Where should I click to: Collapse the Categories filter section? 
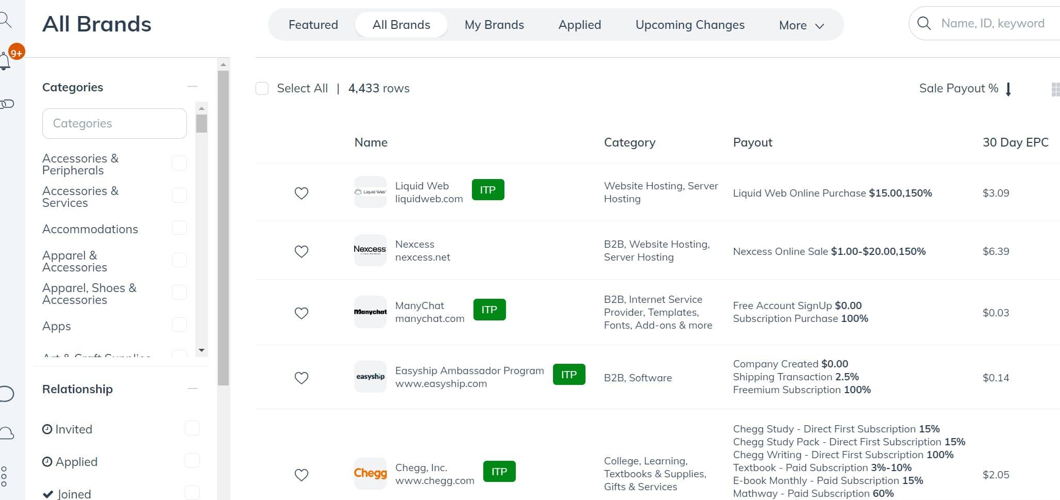193,87
